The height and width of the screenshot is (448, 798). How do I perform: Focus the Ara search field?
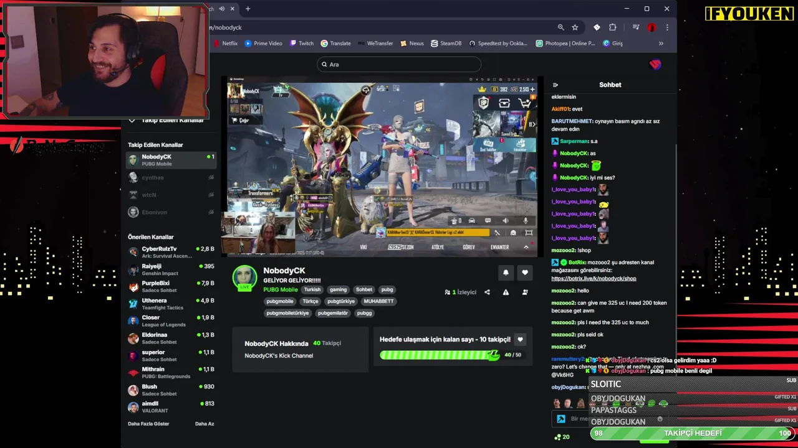[x=398, y=64]
